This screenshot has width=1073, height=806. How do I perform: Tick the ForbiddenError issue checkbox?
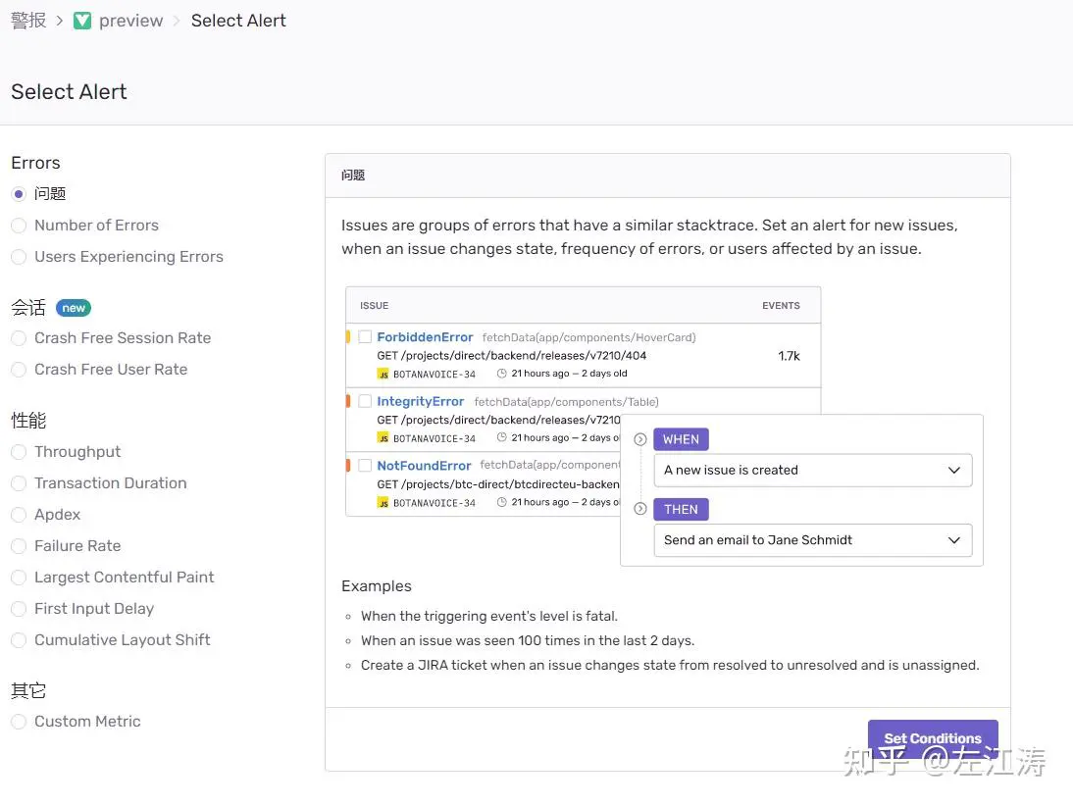(x=365, y=337)
